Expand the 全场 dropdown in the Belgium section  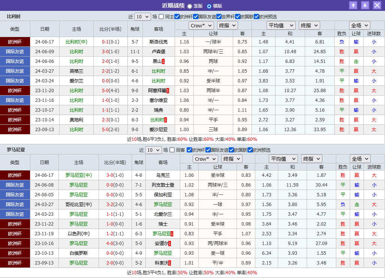[359, 25]
